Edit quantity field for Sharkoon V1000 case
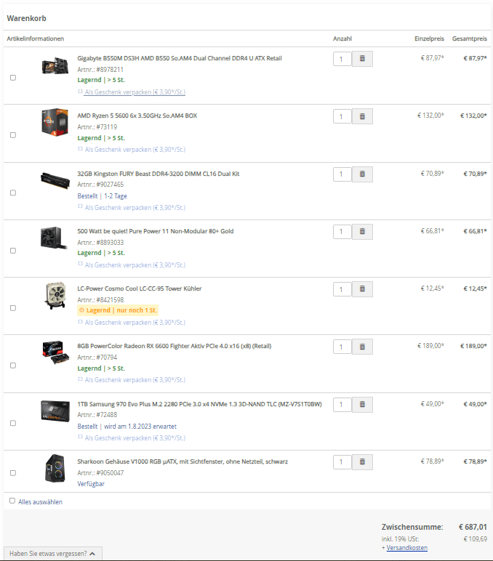493x561 pixels. [342, 462]
